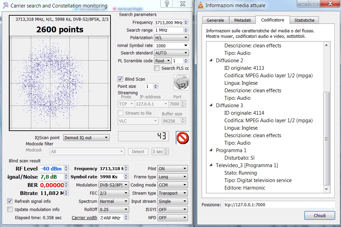This screenshot has height=227, width=341.
Task: Open the Input stream Single dropdown
Action: (x=173, y=201)
